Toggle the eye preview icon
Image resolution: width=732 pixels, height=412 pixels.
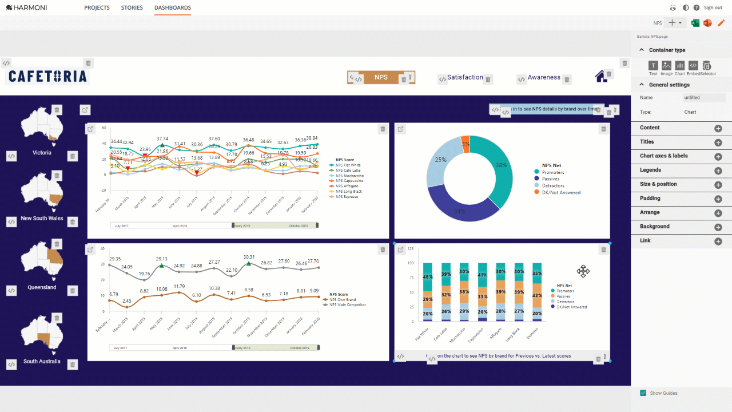[673, 7]
